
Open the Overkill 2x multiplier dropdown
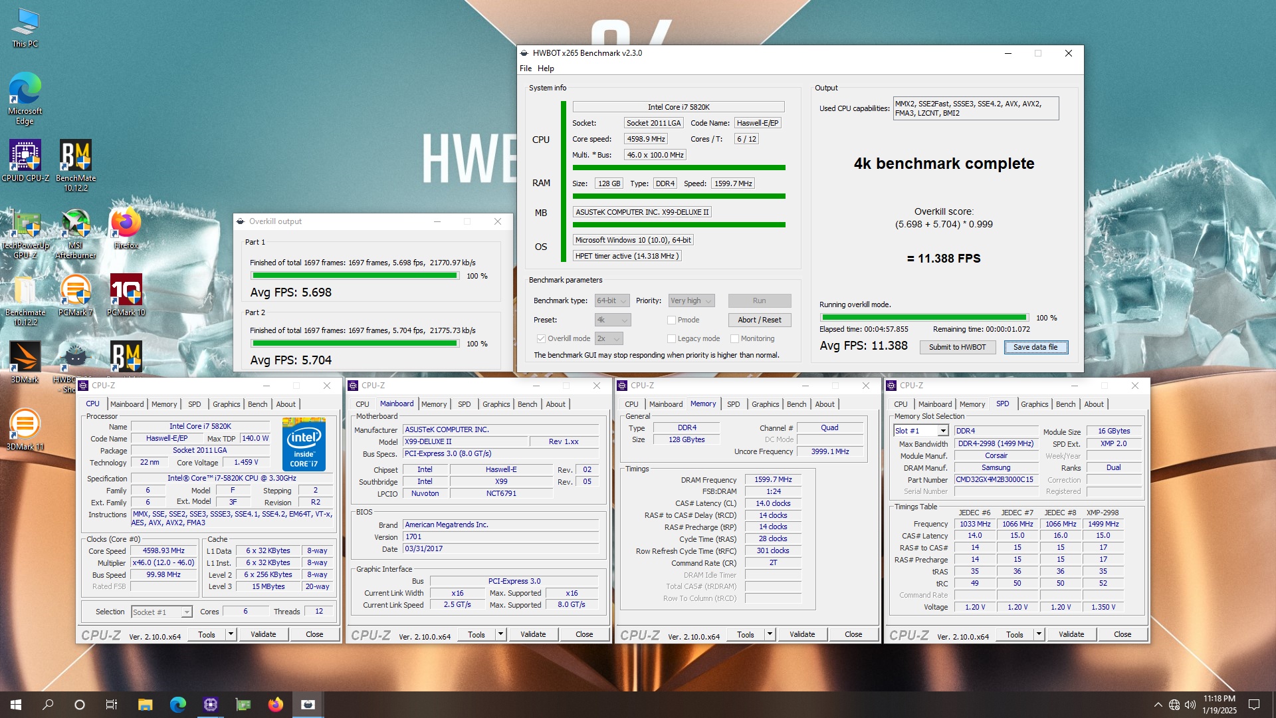pos(608,338)
